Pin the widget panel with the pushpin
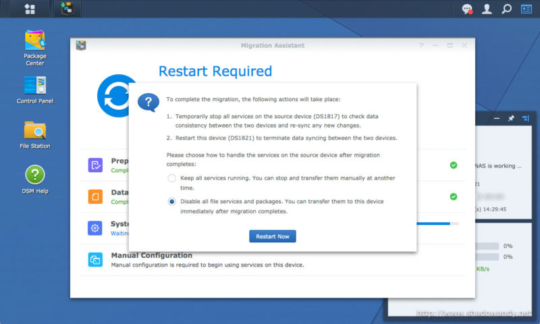This screenshot has height=324, width=540. [511, 119]
